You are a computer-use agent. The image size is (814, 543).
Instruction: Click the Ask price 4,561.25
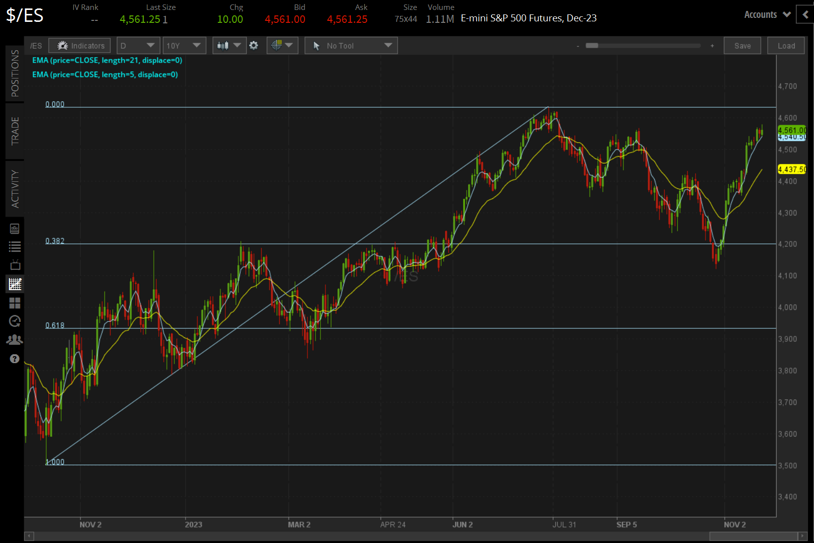point(347,19)
